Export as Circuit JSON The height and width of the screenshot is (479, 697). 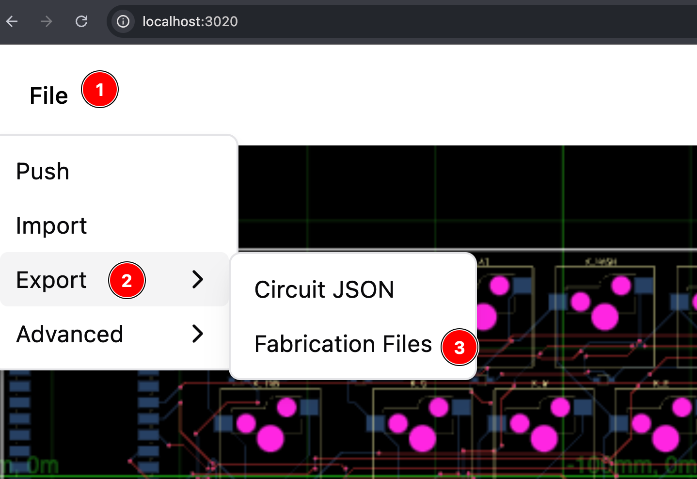point(324,290)
